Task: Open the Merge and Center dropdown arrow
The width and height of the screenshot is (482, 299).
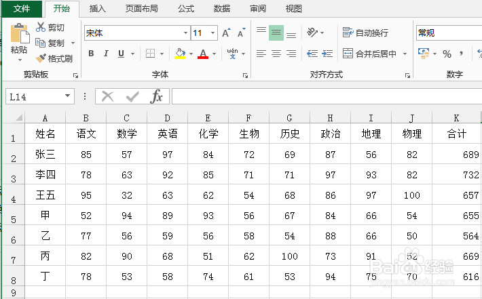Action: [405, 54]
